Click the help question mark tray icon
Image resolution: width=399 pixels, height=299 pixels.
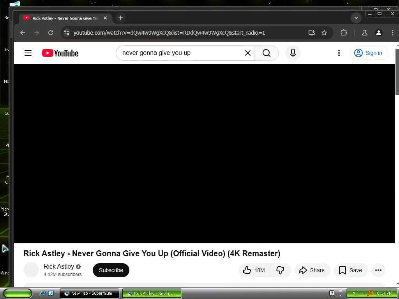(x=332, y=293)
